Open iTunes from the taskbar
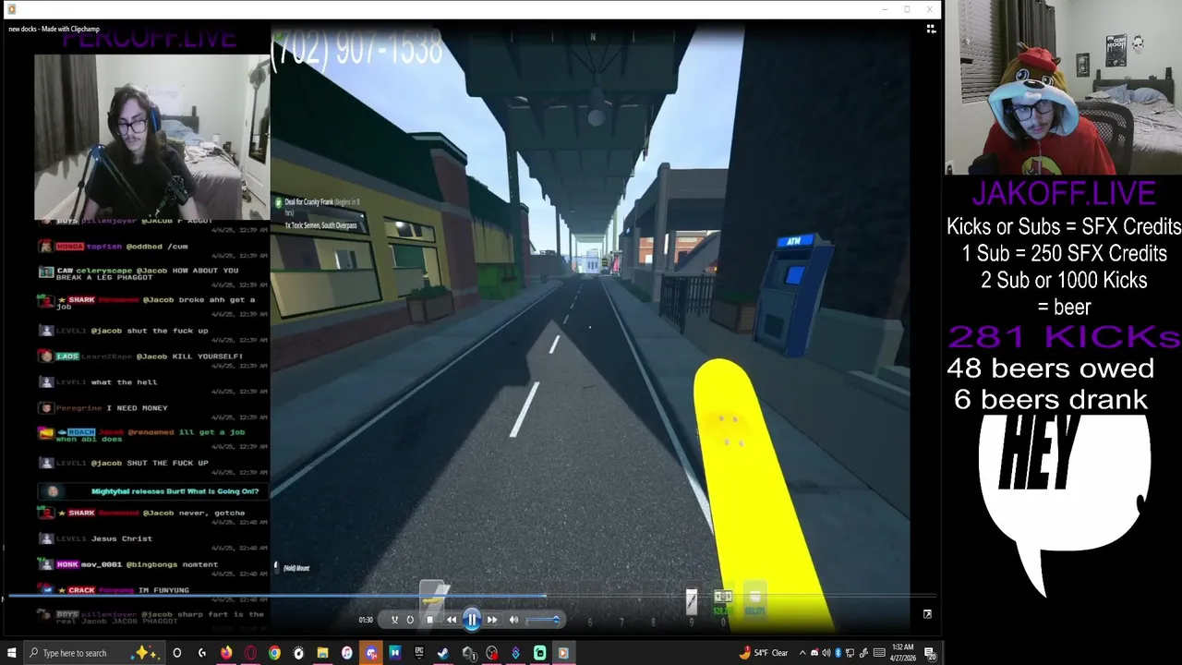Viewport: 1182px width, 665px height. click(346, 653)
